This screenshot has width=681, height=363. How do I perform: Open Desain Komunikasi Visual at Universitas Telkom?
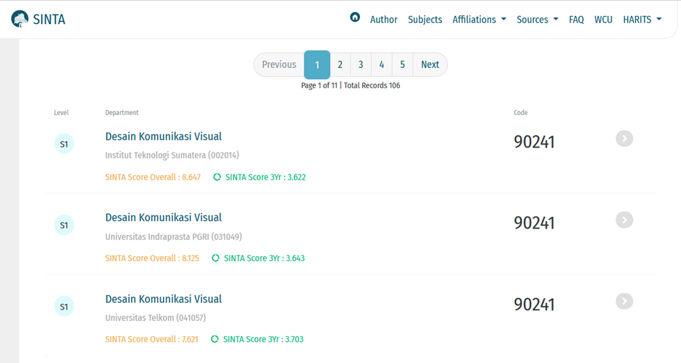point(163,299)
